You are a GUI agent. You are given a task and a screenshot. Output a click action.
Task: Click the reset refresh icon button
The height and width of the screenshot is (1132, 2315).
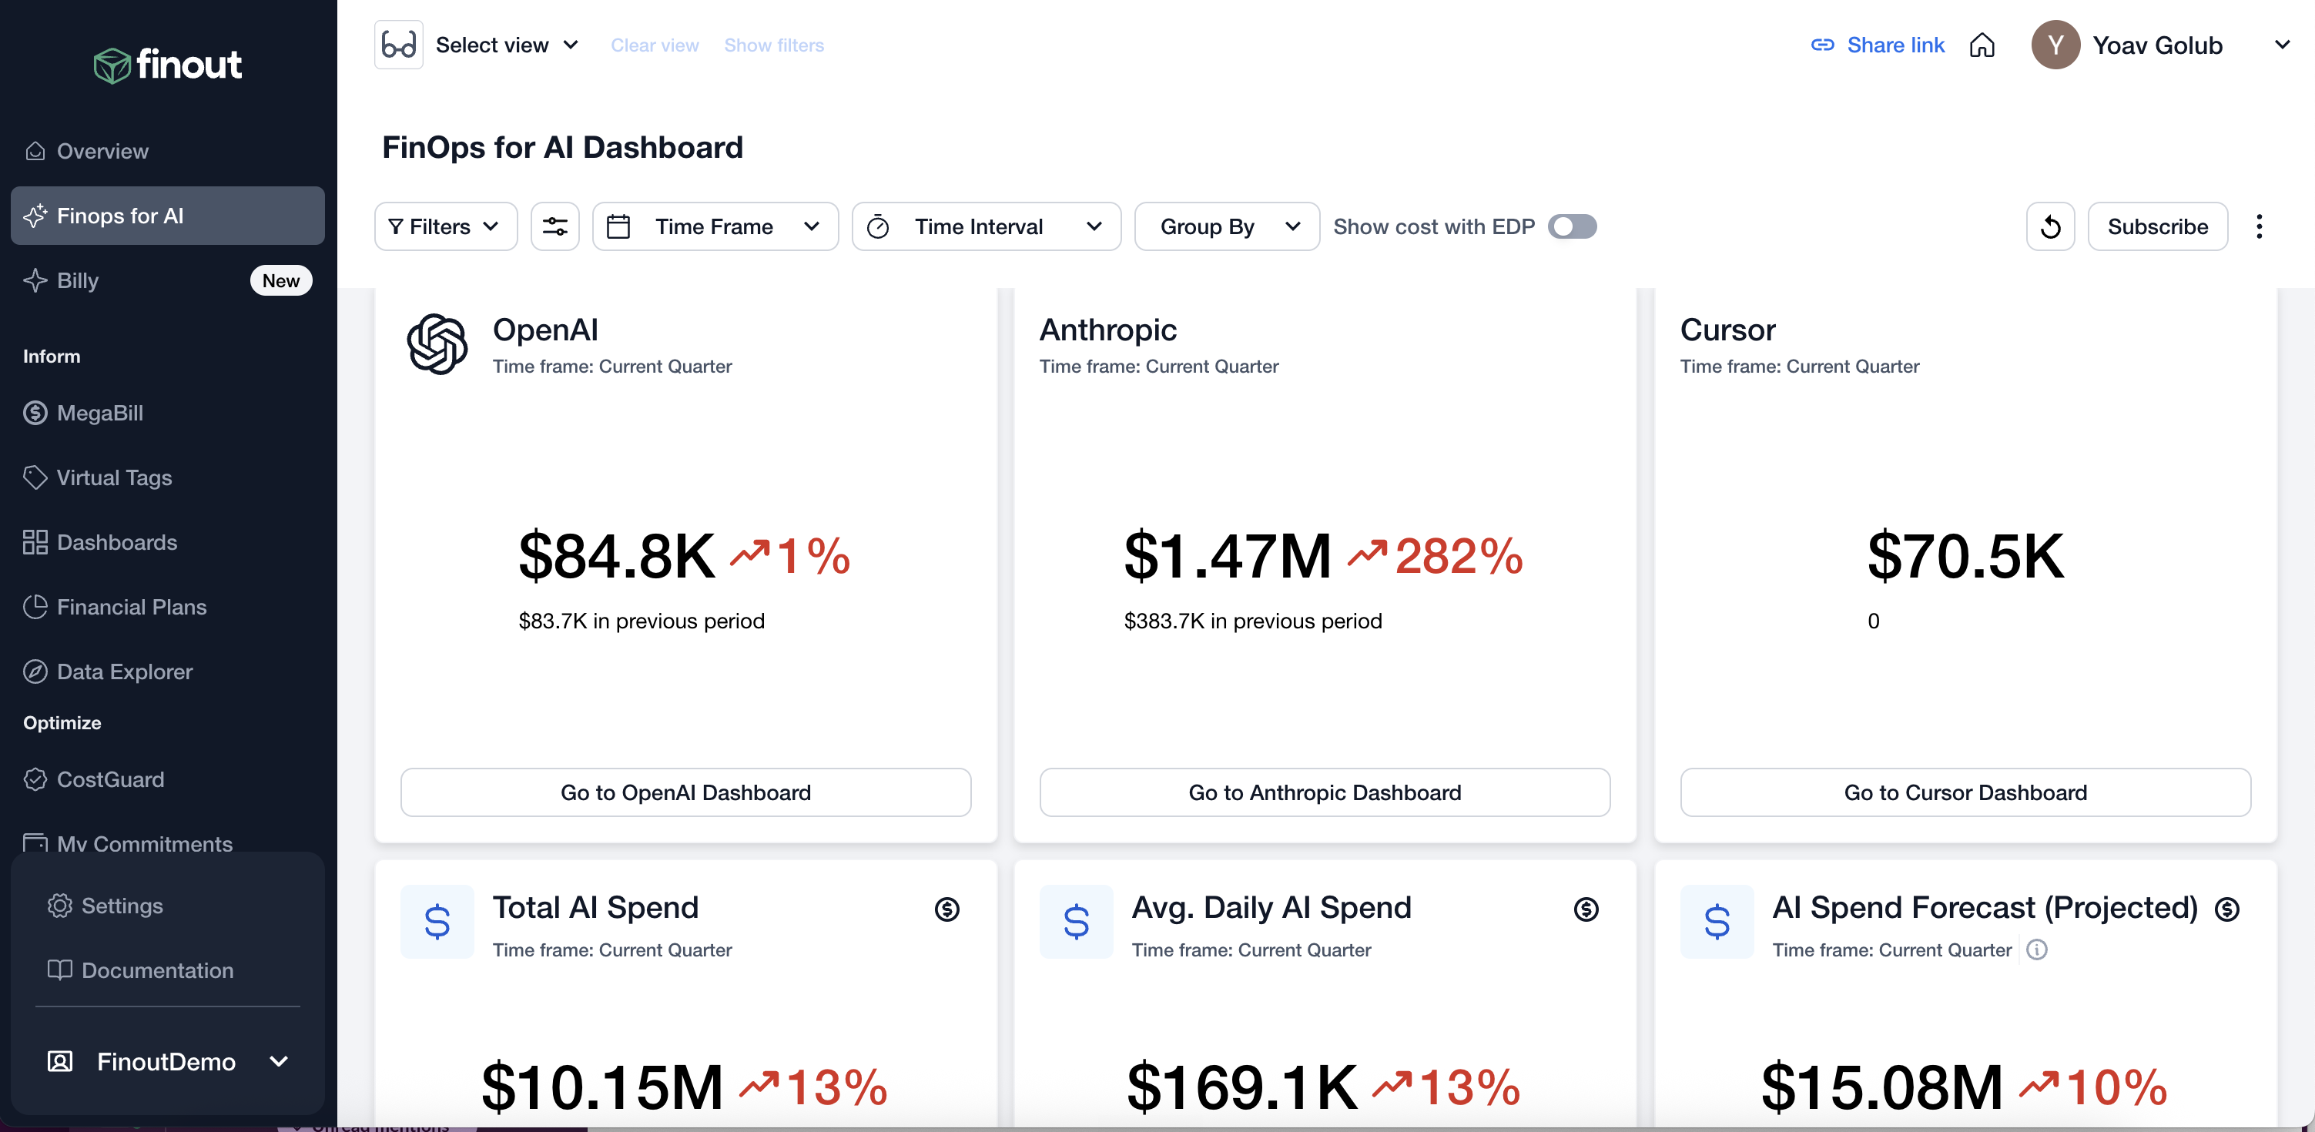pos(2050,226)
